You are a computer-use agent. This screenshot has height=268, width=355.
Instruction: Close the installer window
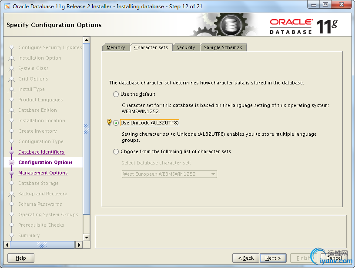(342, 5)
